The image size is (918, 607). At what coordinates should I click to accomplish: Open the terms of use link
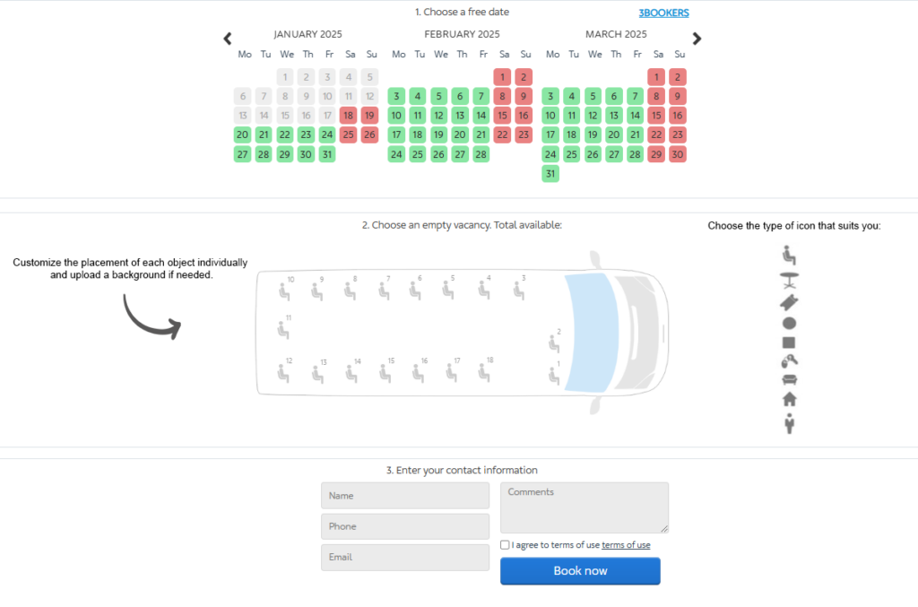pos(626,545)
